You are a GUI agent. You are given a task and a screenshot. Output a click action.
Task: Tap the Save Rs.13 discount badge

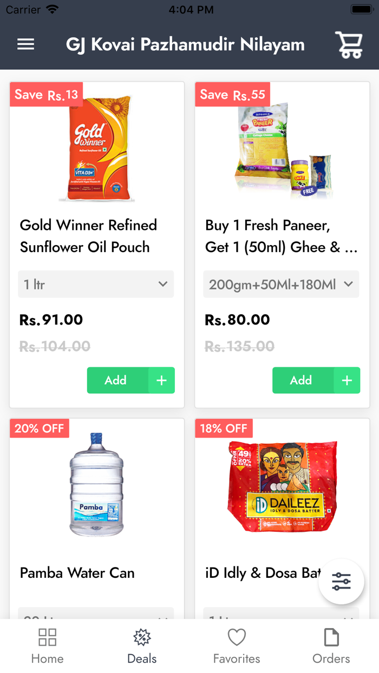46,94
